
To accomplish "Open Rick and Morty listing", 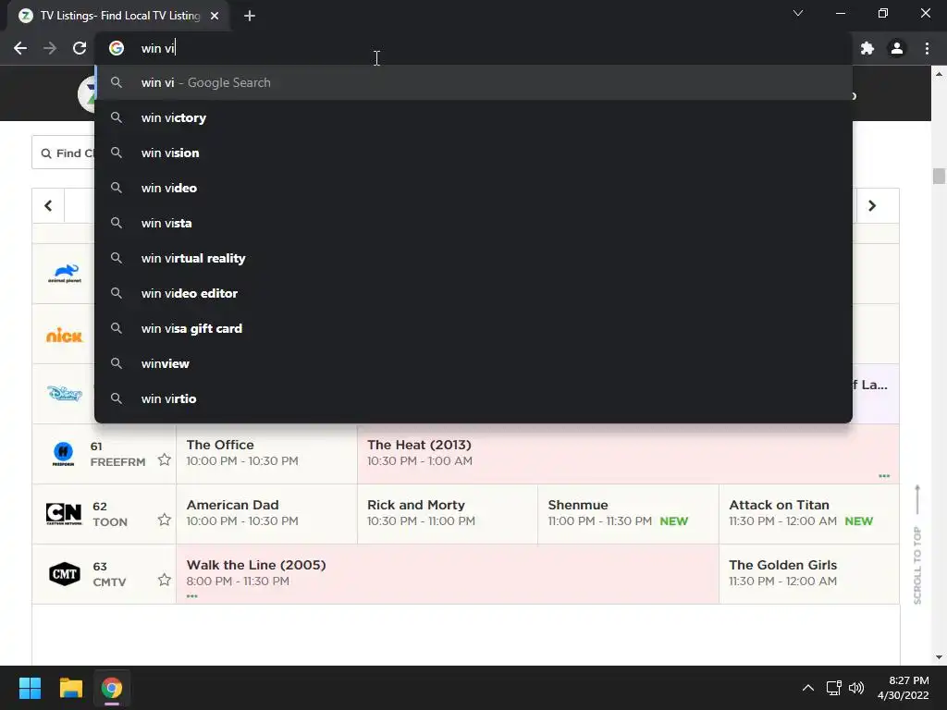I will coord(448,514).
